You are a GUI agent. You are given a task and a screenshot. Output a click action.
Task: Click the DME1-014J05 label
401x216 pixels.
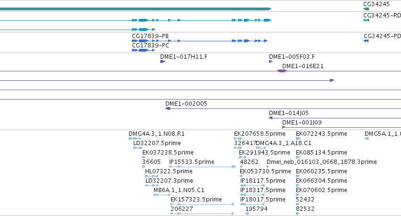(289, 113)
